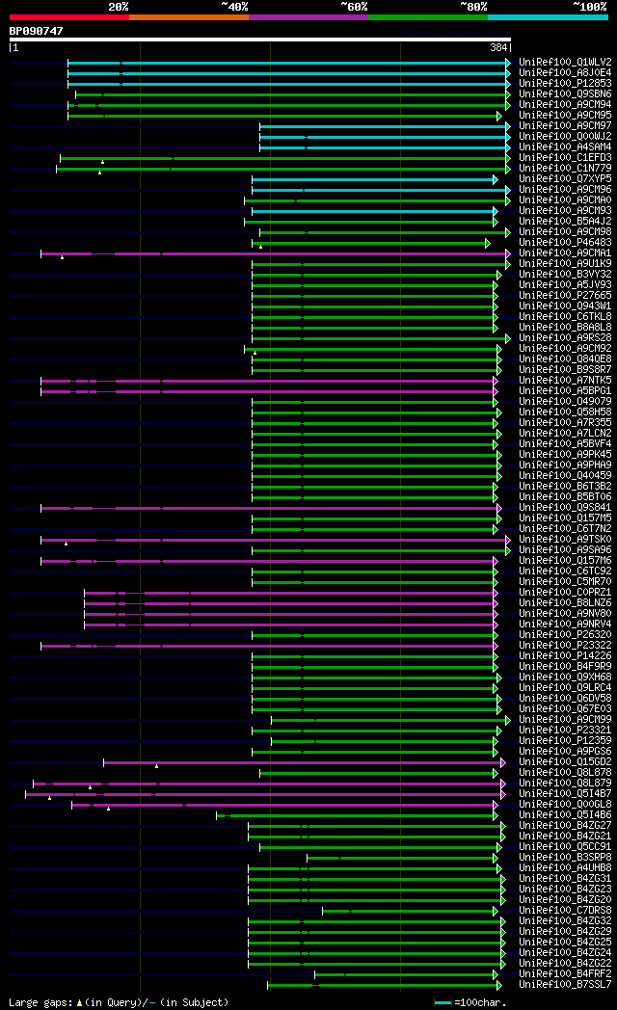This screenshot has width=617, height=1010.
Task: Select hit label UniRef100_A9CM94
Action: (x=565, y=105)
